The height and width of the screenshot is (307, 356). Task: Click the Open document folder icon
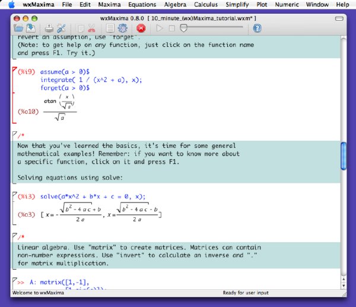18,29
